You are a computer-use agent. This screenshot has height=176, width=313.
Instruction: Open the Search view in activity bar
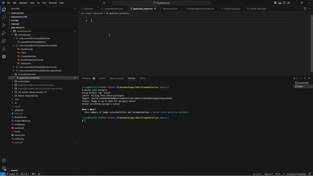click(4, 18)
